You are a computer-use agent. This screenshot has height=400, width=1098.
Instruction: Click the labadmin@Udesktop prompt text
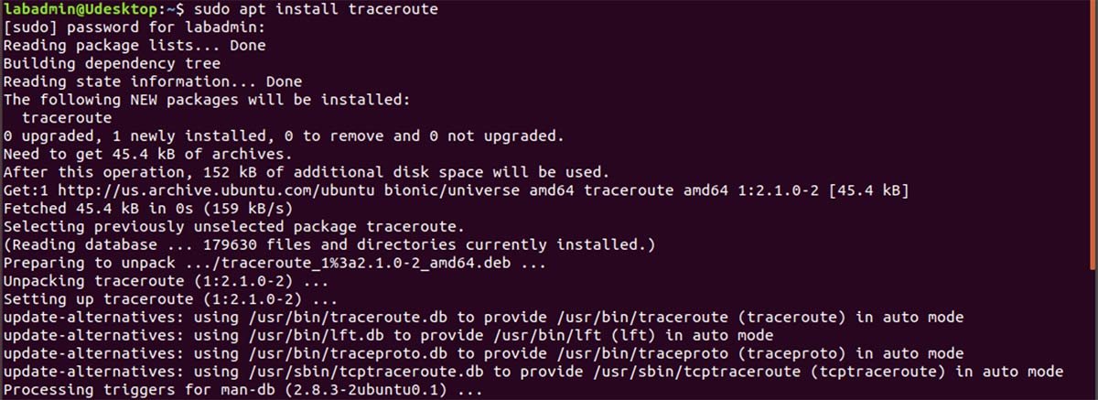click(80, 9)
